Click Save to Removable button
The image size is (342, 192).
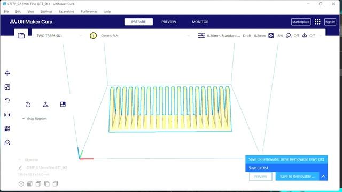[298, 177]
